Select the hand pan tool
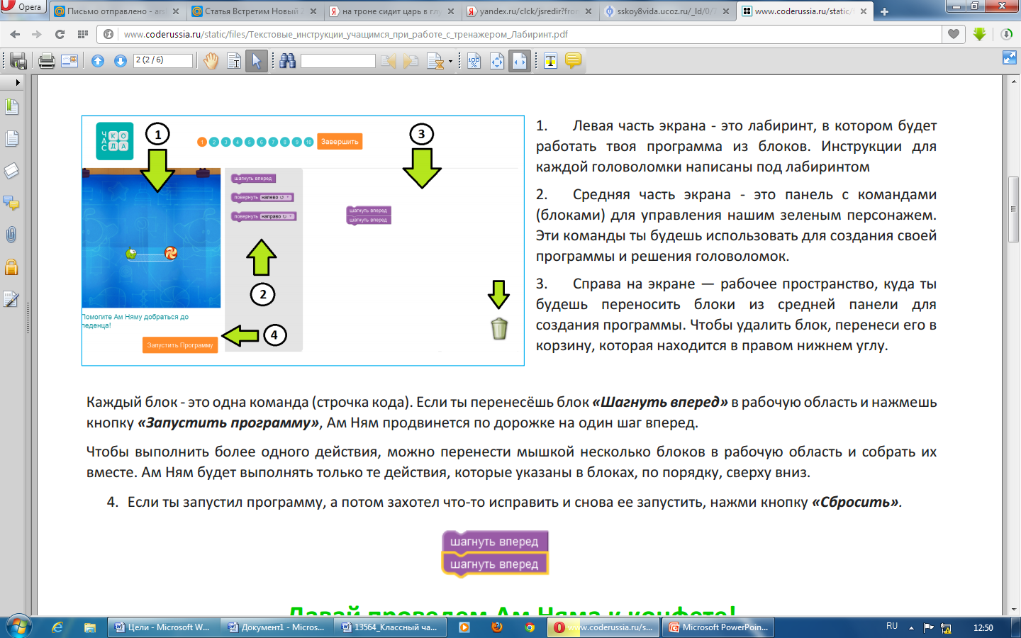The height and width of the screenshot is (638, 1021). click(211, 61)
